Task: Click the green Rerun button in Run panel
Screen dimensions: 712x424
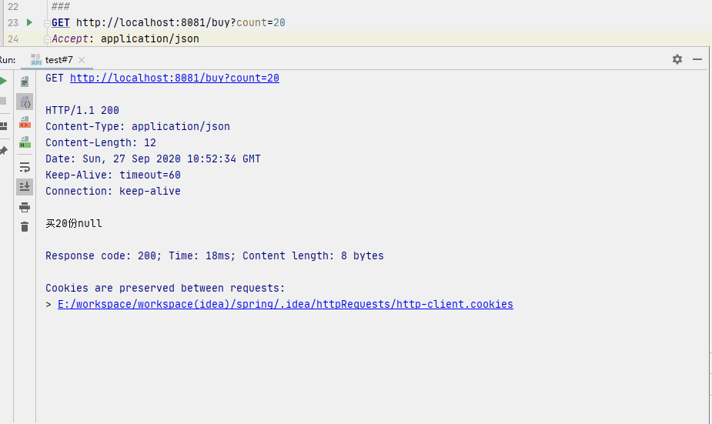Action: [x=3, y=81]
